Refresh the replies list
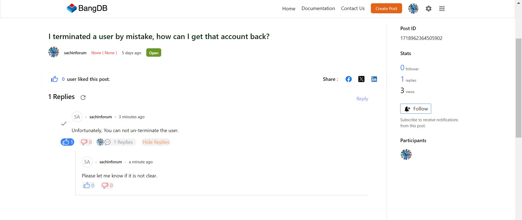This screenshot has height=220, width=522. tap(83, 97)
